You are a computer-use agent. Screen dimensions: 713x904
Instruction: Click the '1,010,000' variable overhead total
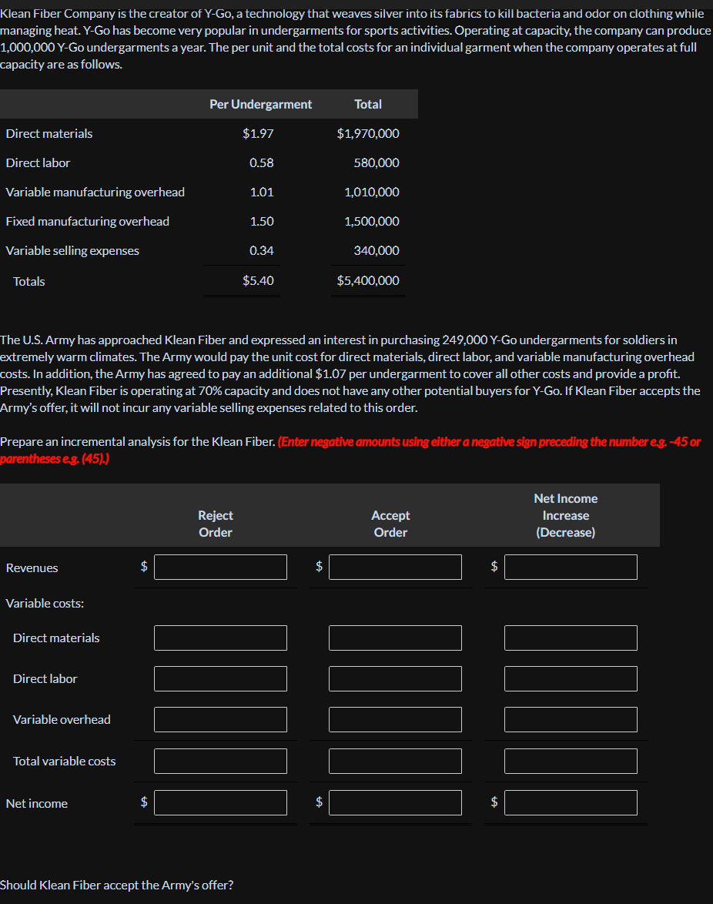pyautogui.click(x=372, y=192)
